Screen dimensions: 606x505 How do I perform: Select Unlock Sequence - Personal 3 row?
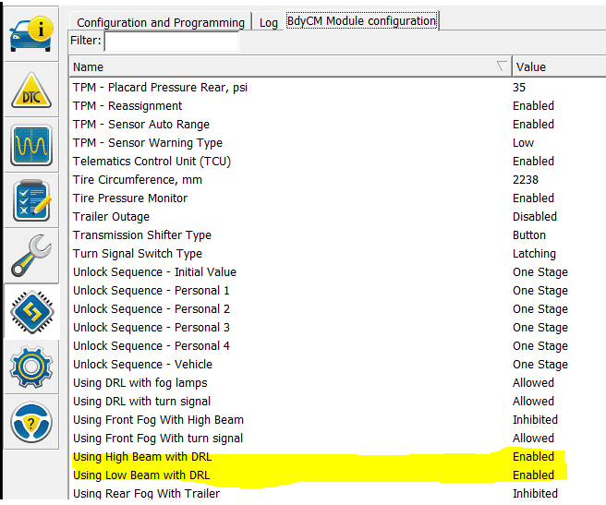(337, 328)
